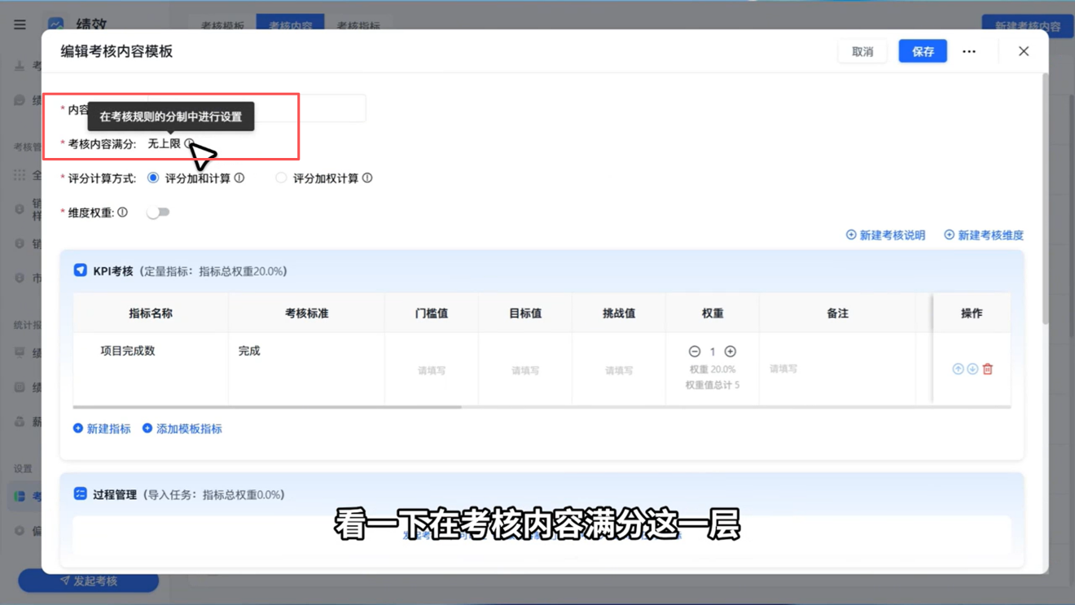This screenshot has width=1075, height=605.
Task: Open the more options ellipsis button
Action: coord(969,51)
